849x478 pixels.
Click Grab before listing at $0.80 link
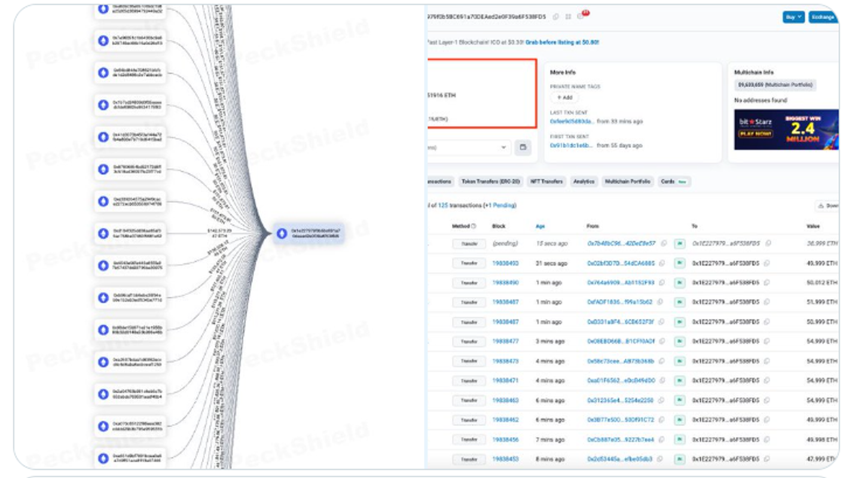(562, 42)
